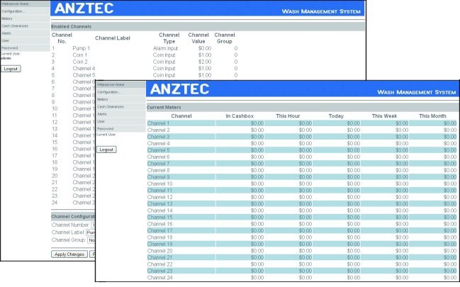Open Webserver Home in back window sidebar

click(x=25, y=4)
